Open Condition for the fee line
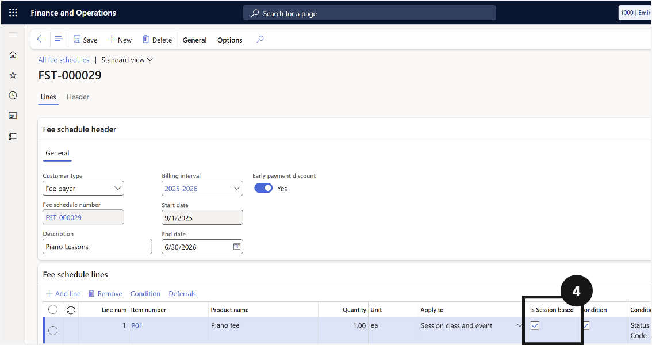The width and height of the screenshot is (652, 345). (x=145, y=293)
